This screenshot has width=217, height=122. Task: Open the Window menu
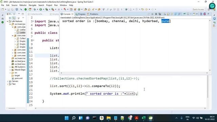click(x=63, y=5)
